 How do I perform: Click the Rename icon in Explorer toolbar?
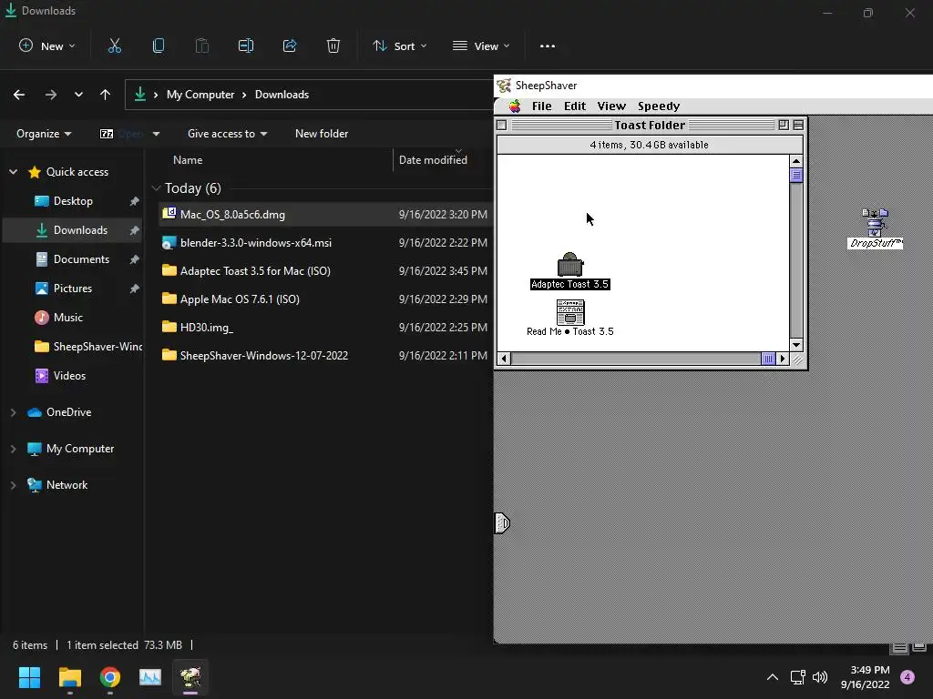(x=246, y=46)
